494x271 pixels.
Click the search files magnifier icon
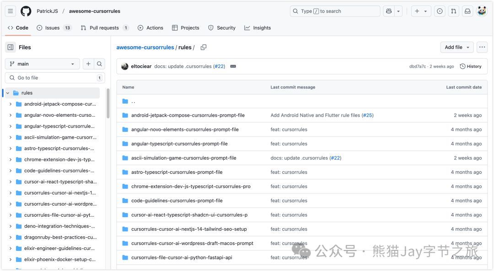[x=99, y=64]
